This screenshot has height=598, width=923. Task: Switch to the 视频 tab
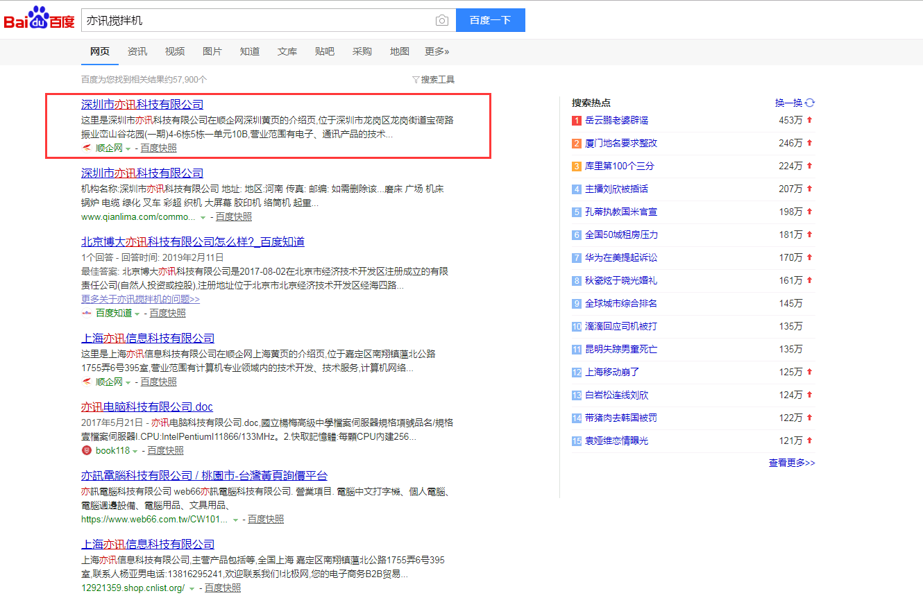(x=175, y=51)
